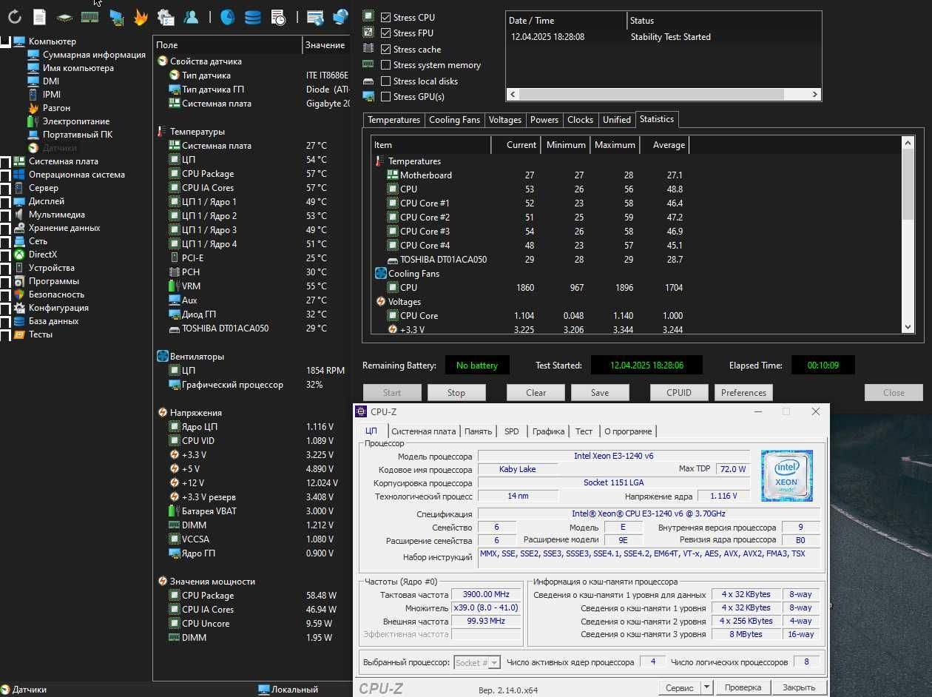Click the web page window toolbar icon
Screen dimensions: 932x697
314,16
